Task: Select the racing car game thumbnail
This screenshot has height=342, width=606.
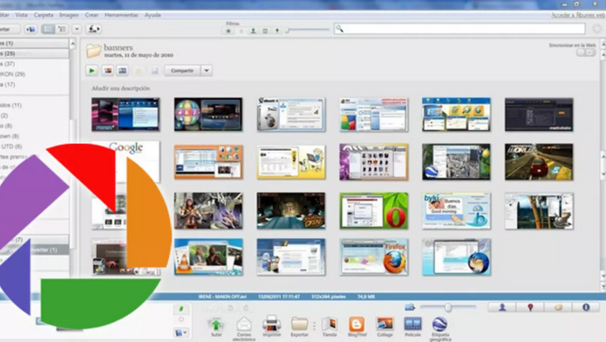Action: [538, 162]
